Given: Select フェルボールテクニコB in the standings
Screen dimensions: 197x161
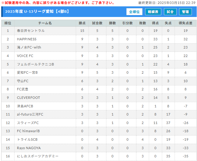Looking at the screenshot, I should click(x=35, y=64).
